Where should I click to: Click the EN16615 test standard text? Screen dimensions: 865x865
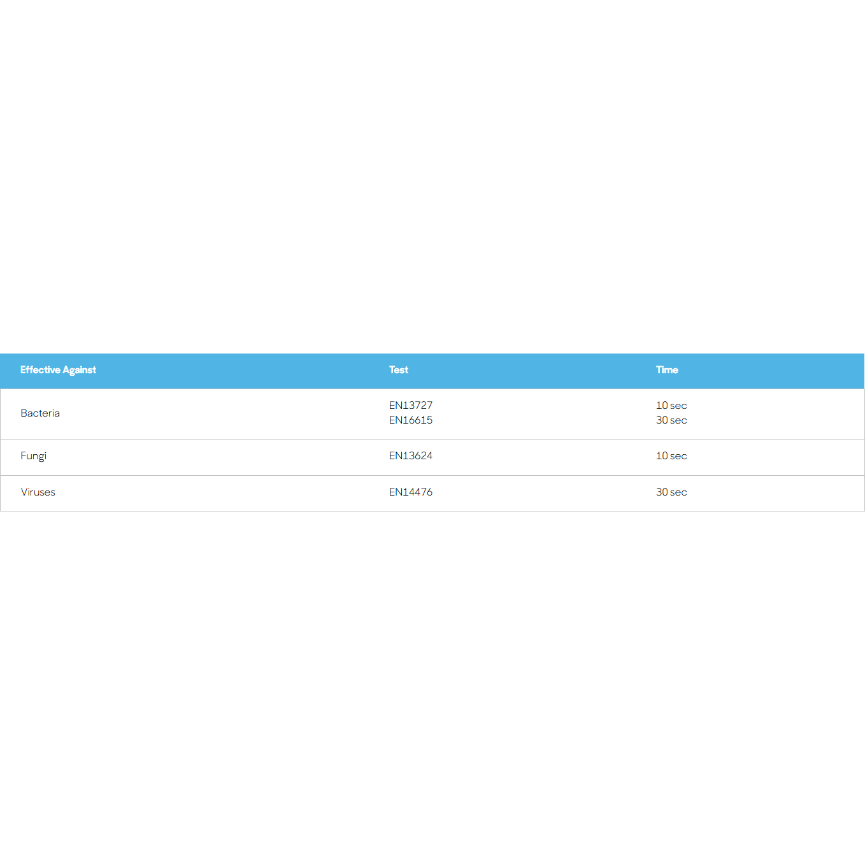click(x=411, y=420)
